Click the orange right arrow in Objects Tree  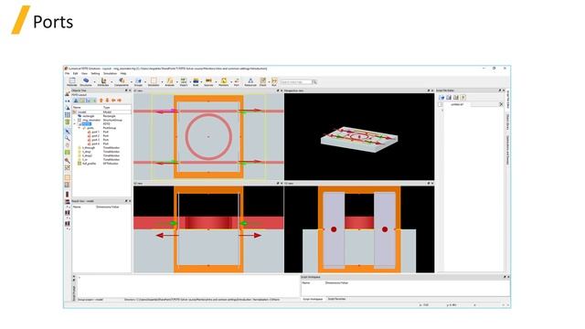click(x=120, y=101)
